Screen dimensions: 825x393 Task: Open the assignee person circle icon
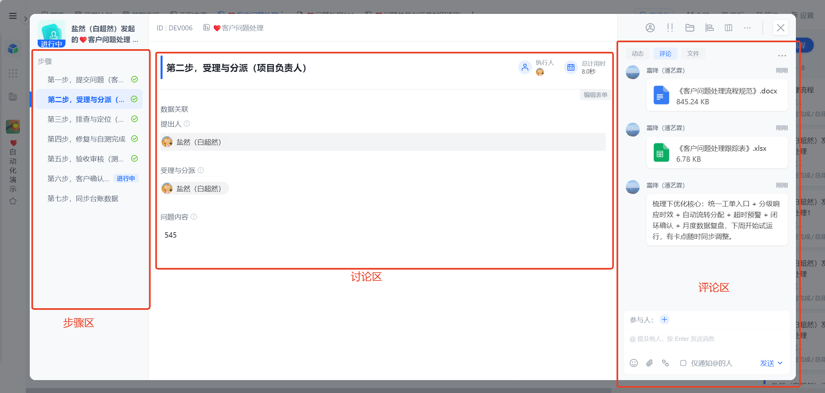[650, 28]
